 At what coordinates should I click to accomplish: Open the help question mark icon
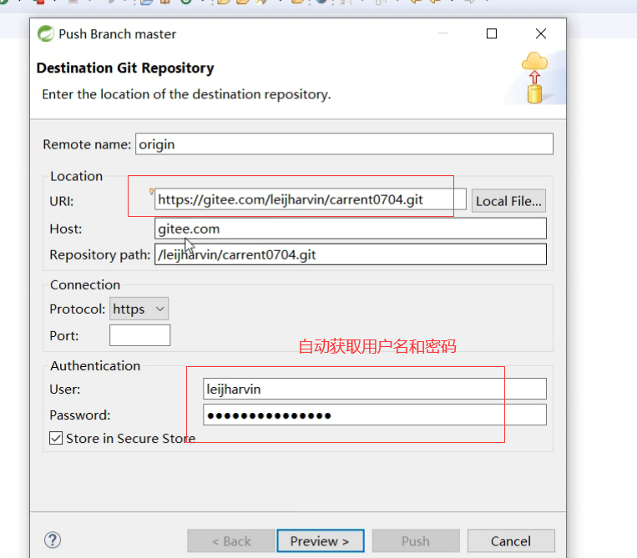53,540
